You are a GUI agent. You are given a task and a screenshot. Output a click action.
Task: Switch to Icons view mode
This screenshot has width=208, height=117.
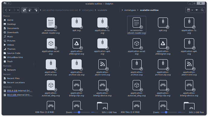[x=24, y=10]
